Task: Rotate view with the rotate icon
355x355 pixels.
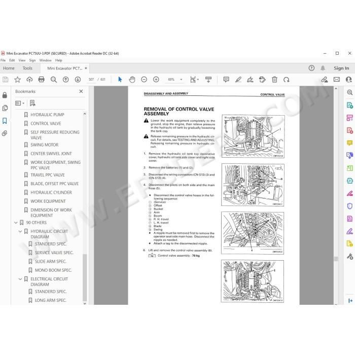Action: (x=287, y=80)
